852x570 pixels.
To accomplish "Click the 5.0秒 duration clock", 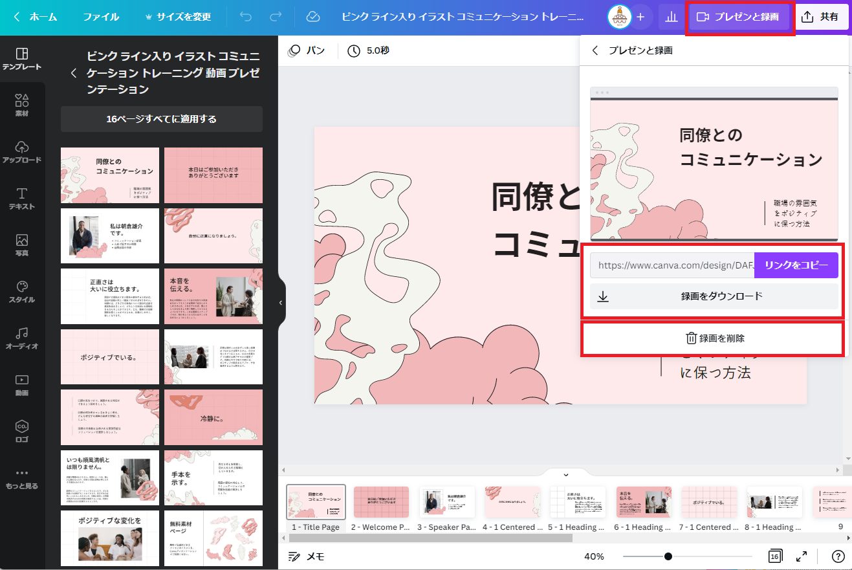I will (x=353, y=50).
